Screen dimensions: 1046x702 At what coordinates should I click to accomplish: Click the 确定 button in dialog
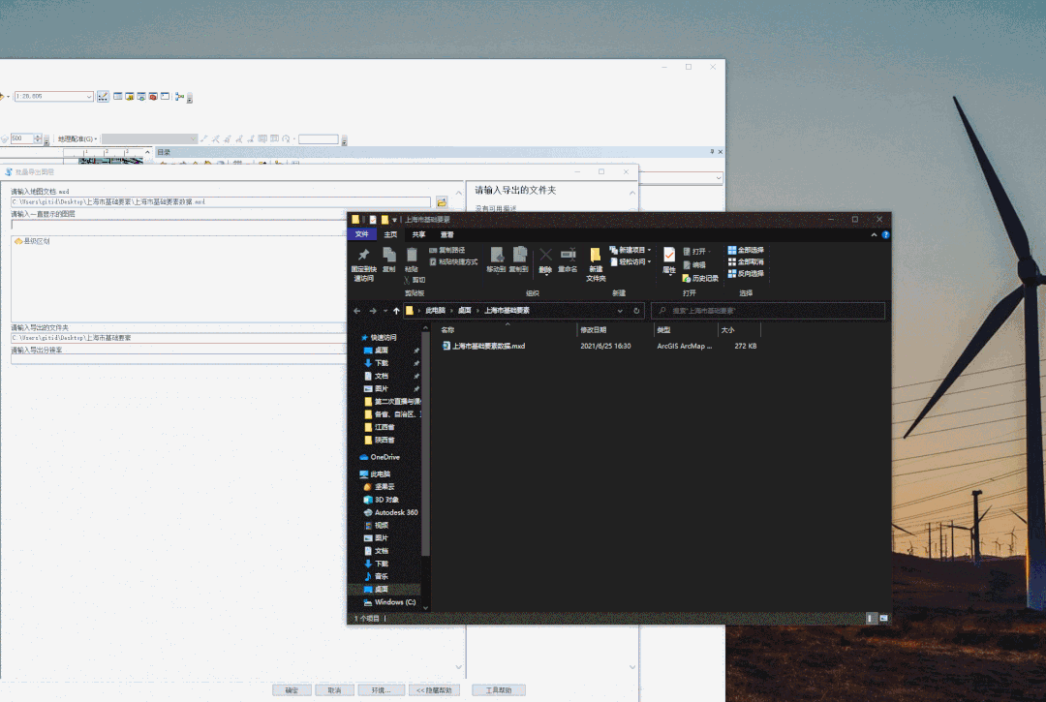click(x=292, y=690)
